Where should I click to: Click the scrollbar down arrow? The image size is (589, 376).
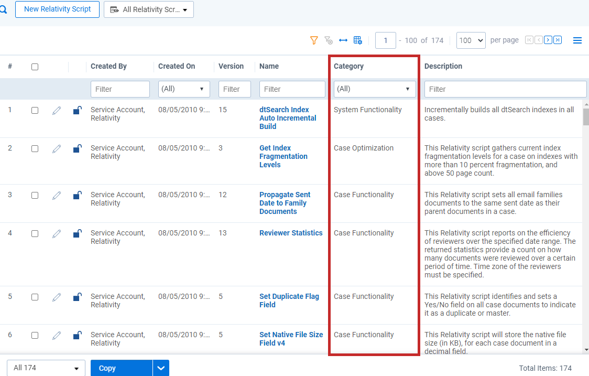coord(586,350)
